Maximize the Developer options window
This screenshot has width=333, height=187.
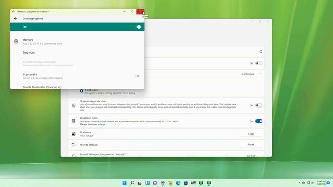pyautogui.click(x=132, y=11)
